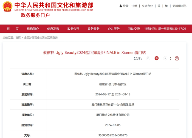Click the 【文字: font size label

[137, 59]
